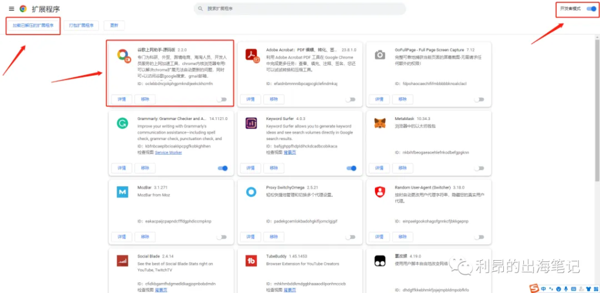The width and height of the screenshot is (600, 293).
Task: Click the Adobe Acrobat extension icon
Action: tap(252, 55)
